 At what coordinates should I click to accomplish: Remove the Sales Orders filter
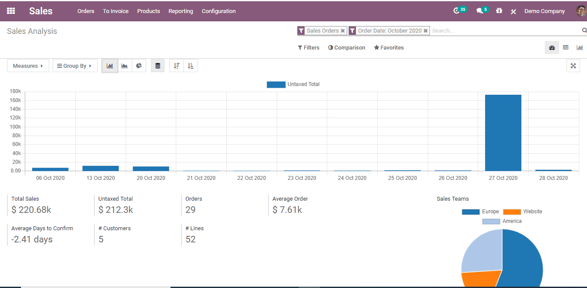(x=343, y=31)
